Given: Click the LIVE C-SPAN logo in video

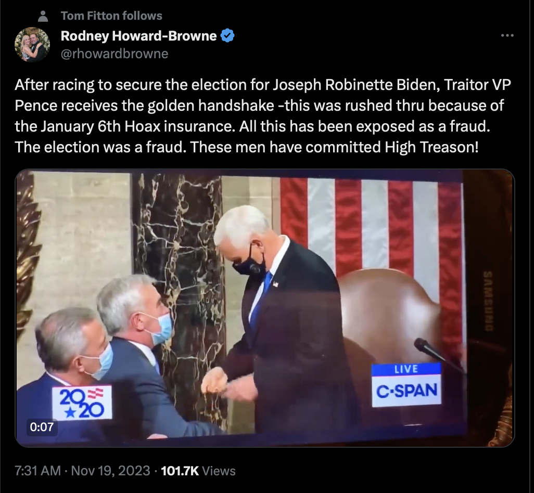Looking at the screenshot, I should (x=406, y=385).
